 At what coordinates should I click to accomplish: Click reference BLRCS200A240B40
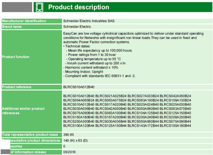click(x=143, y=117)
